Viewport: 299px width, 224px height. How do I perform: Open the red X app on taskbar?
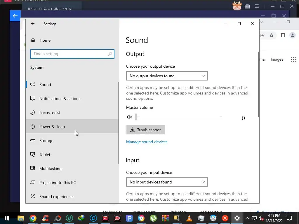point(225,218)
